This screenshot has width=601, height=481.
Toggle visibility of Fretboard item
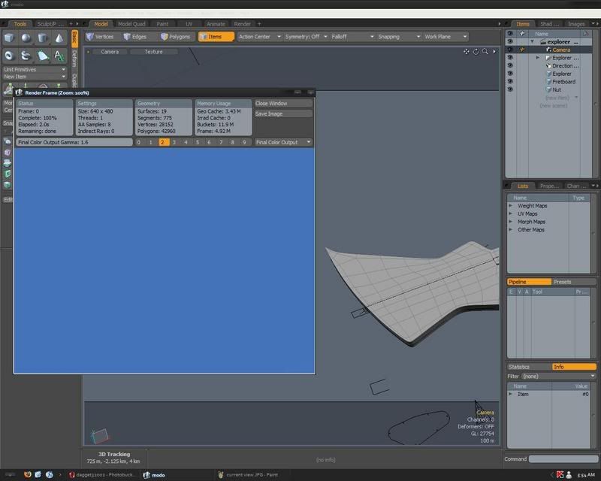pyautogui.click(x=510, y=82)
